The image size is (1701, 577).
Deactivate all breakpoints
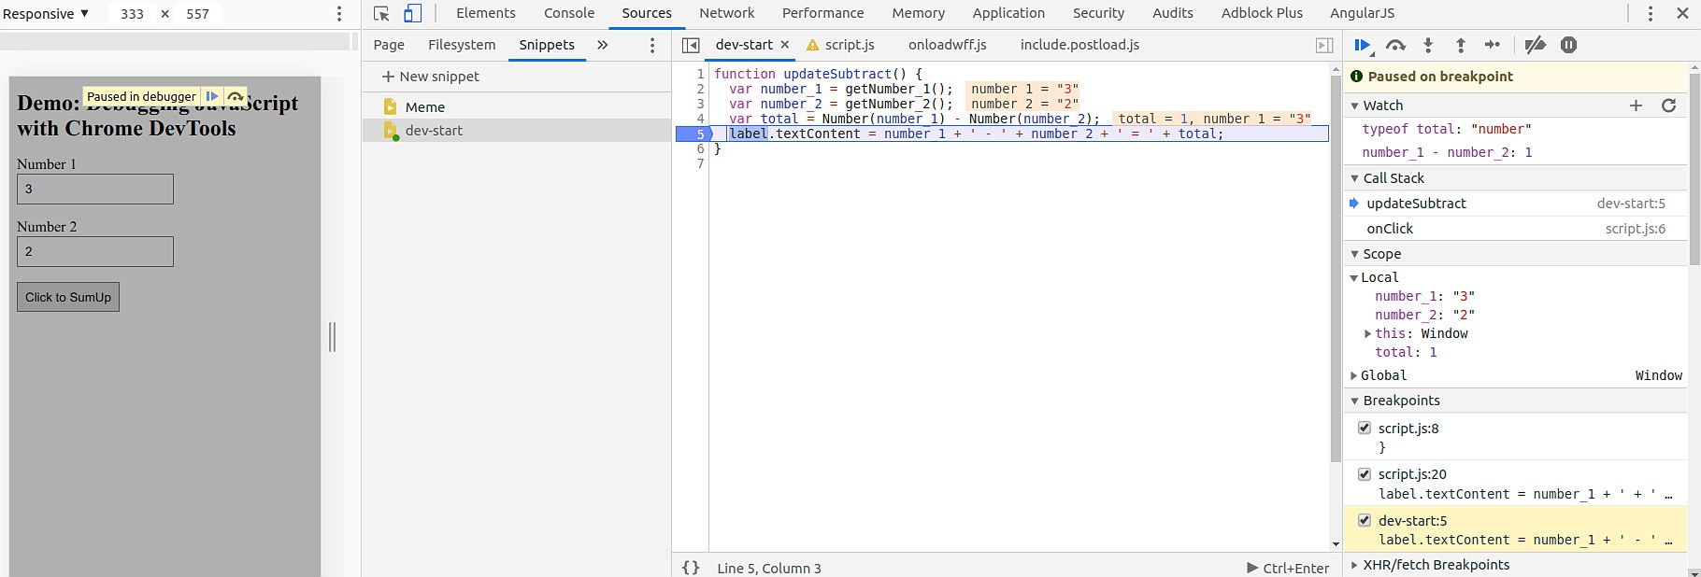(1535, 45)
